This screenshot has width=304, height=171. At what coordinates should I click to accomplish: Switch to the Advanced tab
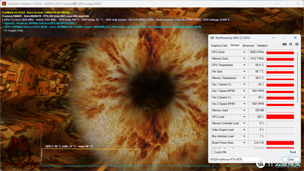coord(248,46)
